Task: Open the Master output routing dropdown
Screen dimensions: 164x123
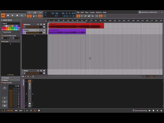Action: pyautogui.click(x=11, y=80)
